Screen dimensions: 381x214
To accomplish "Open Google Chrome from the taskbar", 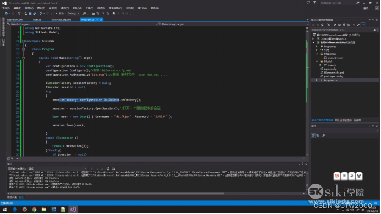I will pos(34,210).
